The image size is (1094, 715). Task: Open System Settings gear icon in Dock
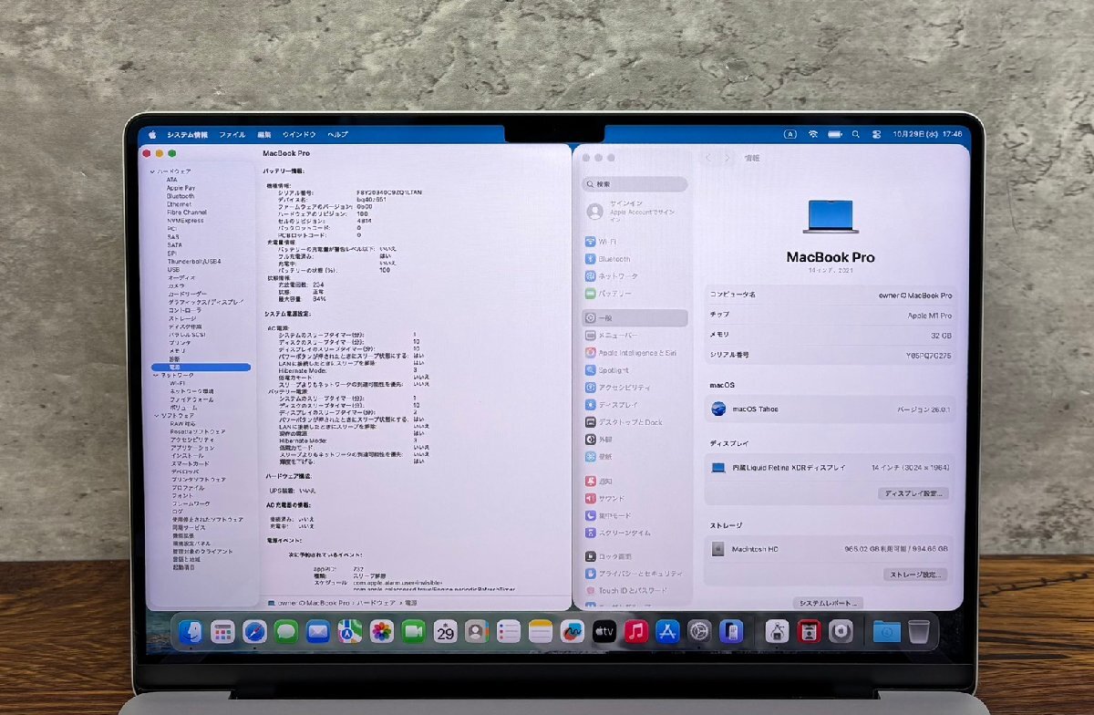tap(700, 632)
